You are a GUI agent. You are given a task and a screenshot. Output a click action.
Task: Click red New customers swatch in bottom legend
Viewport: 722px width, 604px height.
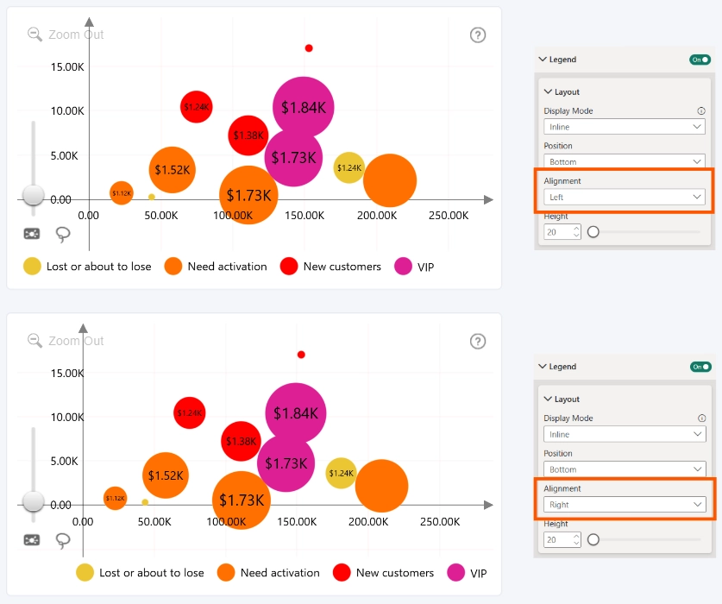tap(342, 573)
